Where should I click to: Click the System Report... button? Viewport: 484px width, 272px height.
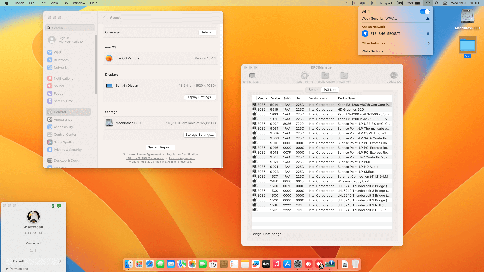tap(160, 147)
